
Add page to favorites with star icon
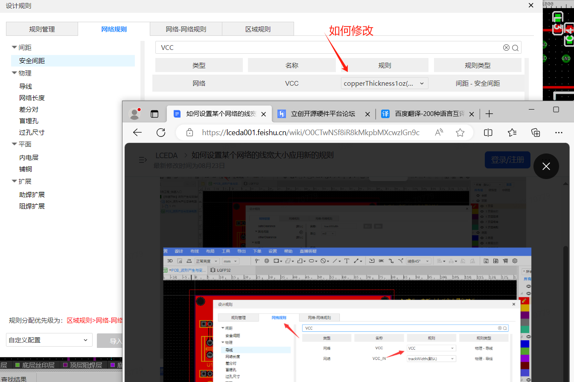460,133
